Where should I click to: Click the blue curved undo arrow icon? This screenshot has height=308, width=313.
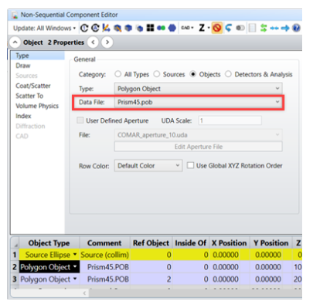[x=229, y=28]
